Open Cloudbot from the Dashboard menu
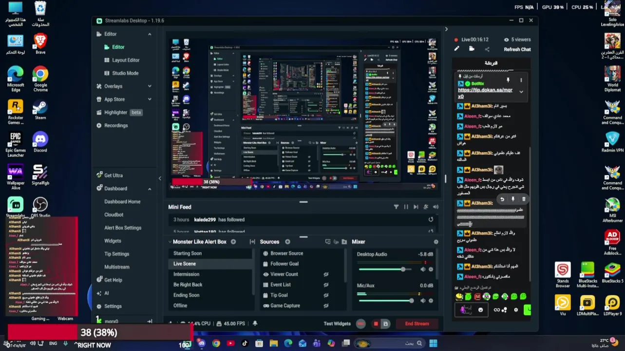Viewport: 625px width, 351px height. pos(114,214)
